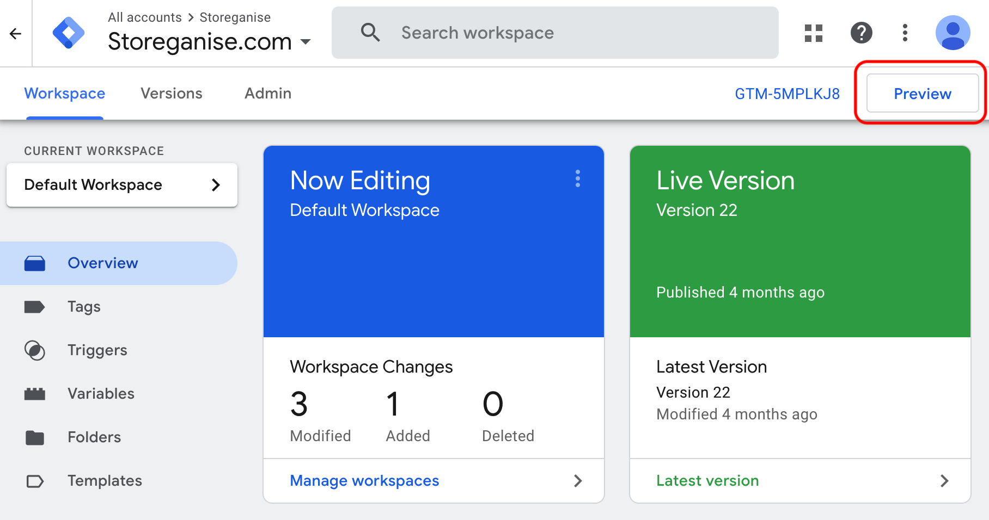Screen dimensions: 989x520
Task: Switch to the Admin tab
Action: click(x=268, y=94)
